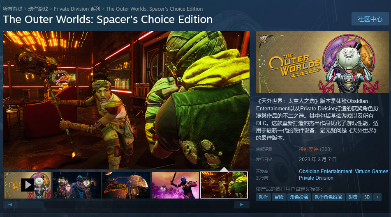
Task: Select the bar fight screenshot thumbnail
Action: click(224, 185)
